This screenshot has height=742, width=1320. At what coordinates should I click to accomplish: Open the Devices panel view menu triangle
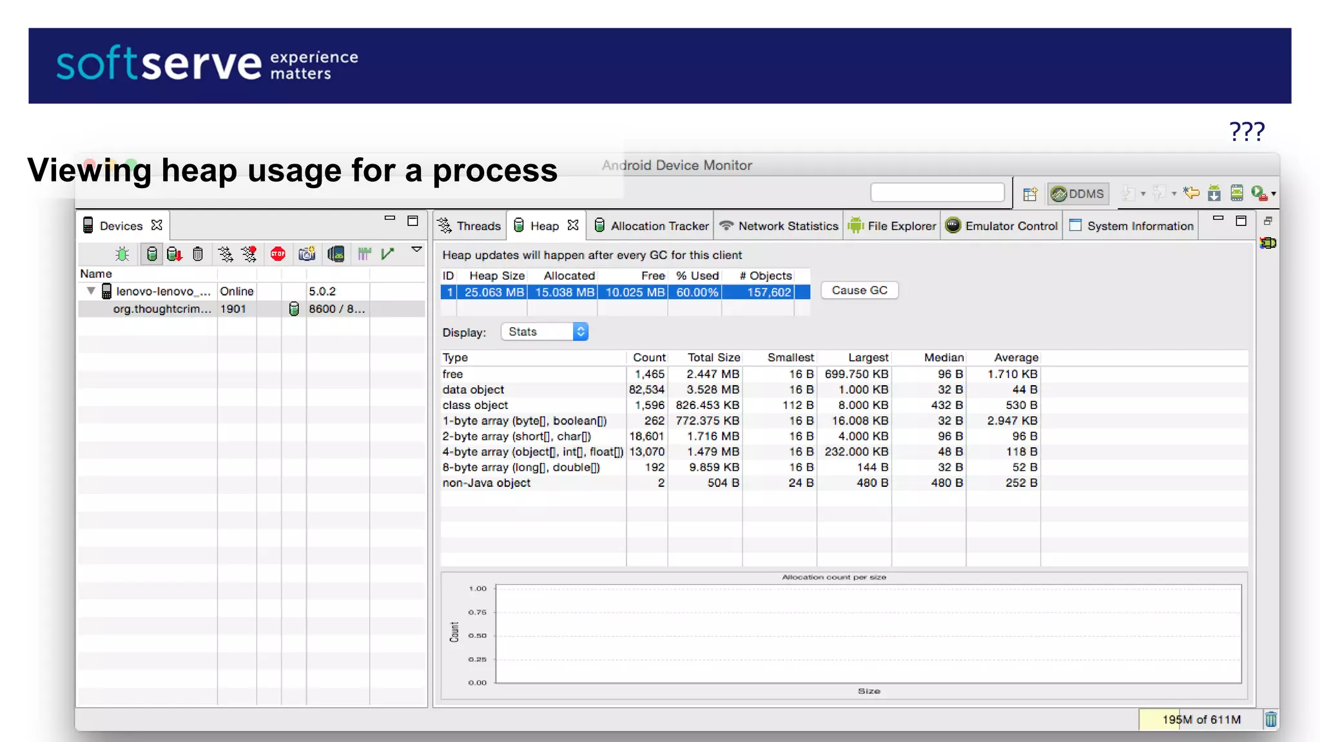pyautogui.click(x=417, y=249)
